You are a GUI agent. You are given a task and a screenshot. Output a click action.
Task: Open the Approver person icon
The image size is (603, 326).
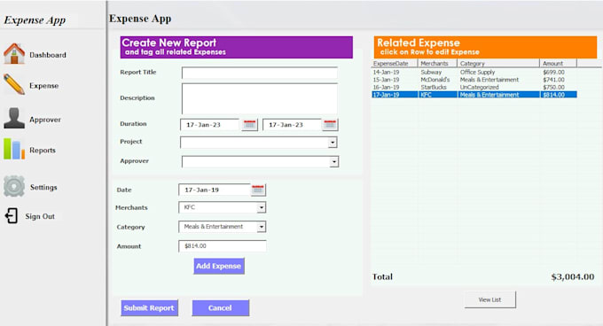pyautogui.click(x=14, y=118)
